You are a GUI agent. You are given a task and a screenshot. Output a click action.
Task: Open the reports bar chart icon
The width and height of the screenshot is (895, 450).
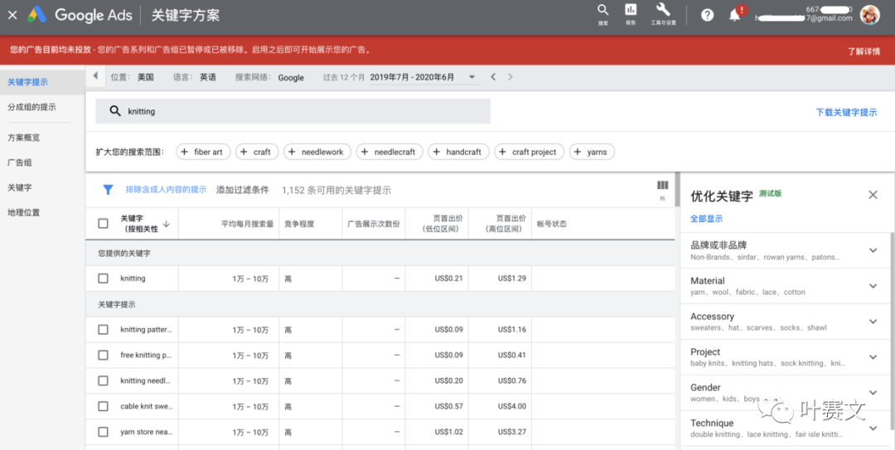point(630,10)
